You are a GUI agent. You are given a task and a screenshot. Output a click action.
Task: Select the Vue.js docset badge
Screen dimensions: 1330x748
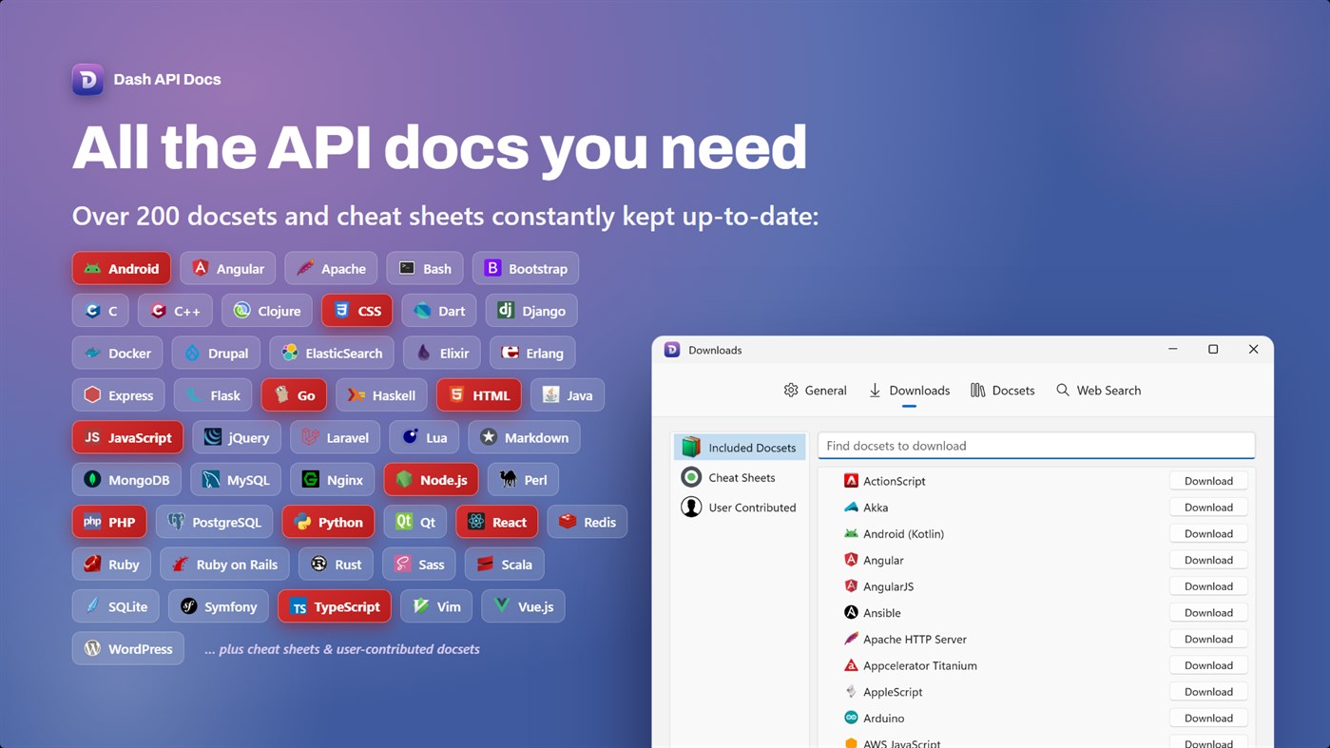click(x=524, y=606)
